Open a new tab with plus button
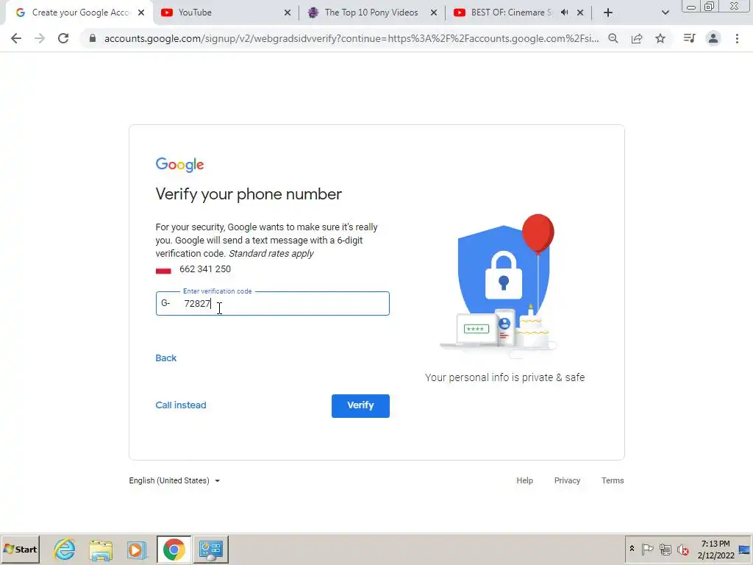753x565 pixels. pyautogui.click(x=608, y=13)
